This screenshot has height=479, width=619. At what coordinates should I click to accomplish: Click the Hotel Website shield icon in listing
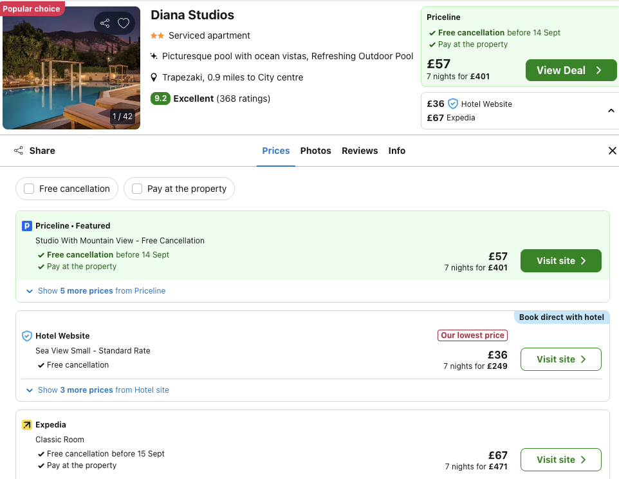point(26,336)
